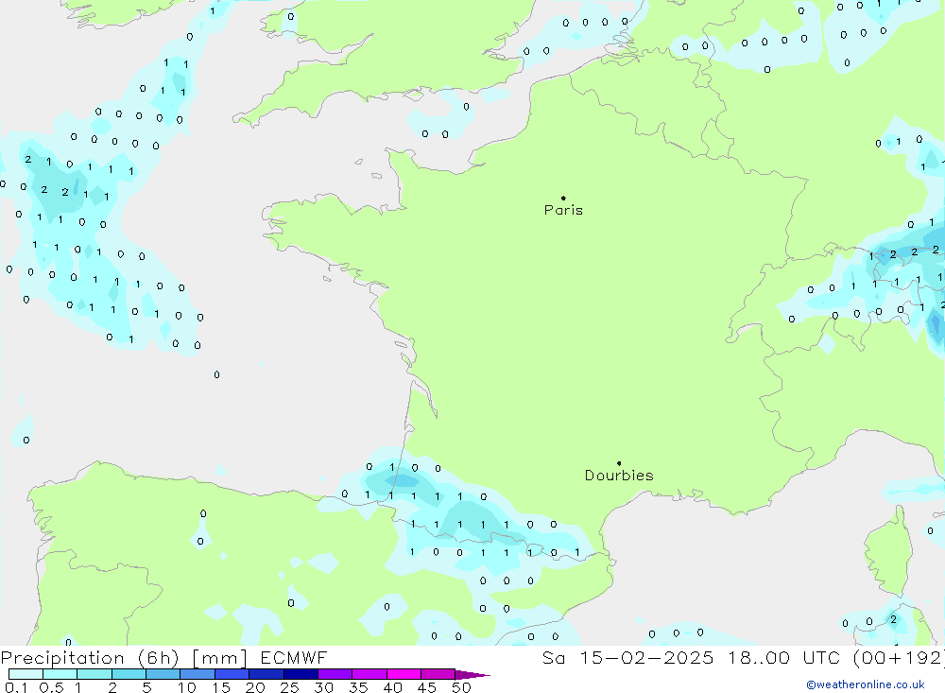The height and width of the screenshot is (693, 945).
Task: Click the Sa 15-02-2025 date text
Action: [628, 657]
